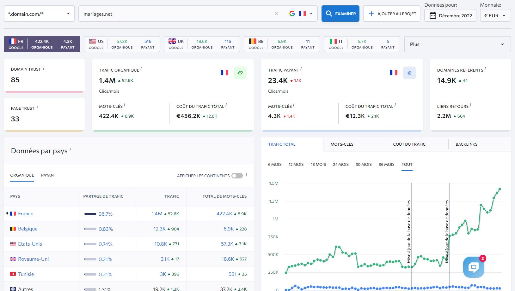
Task: Open the Royaume-Uni country link
Action: (x=34, y=259)
